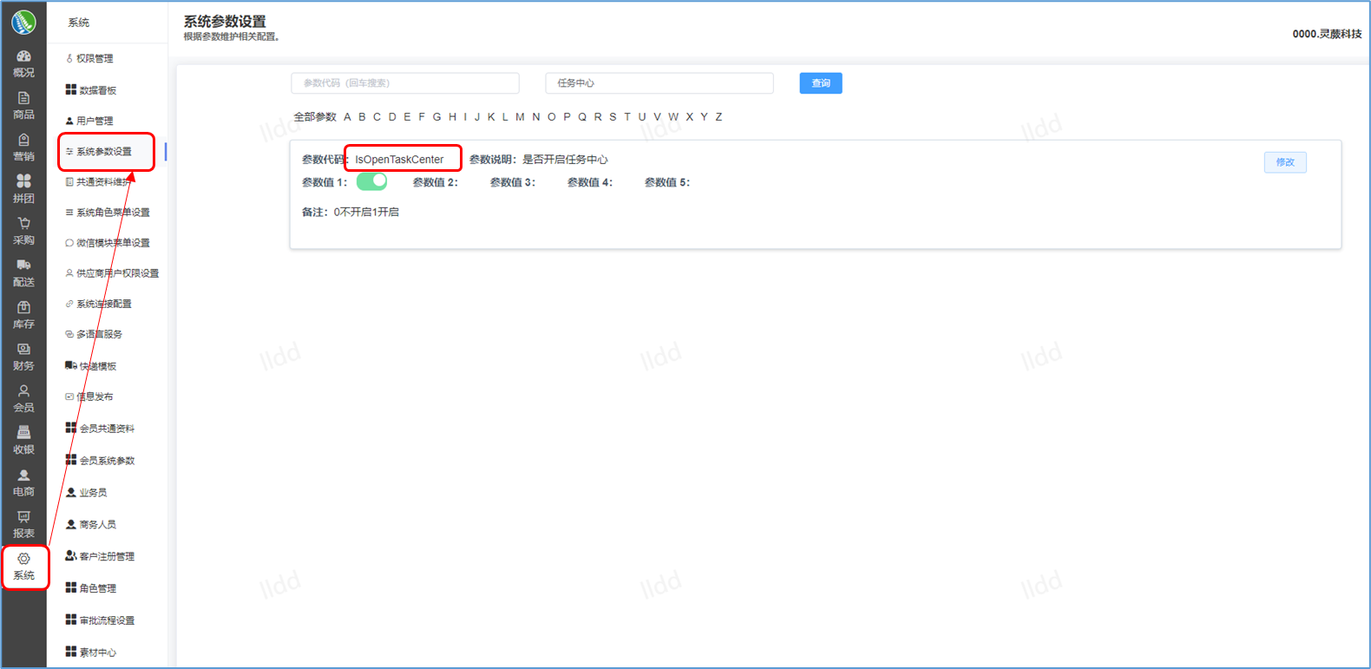Show 全部参数 all parameters filter

click(x=315, y=117)
